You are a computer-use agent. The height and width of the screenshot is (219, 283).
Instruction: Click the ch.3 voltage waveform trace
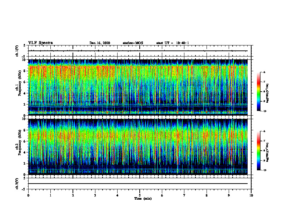pyautogui.click(x=138, y=184)
